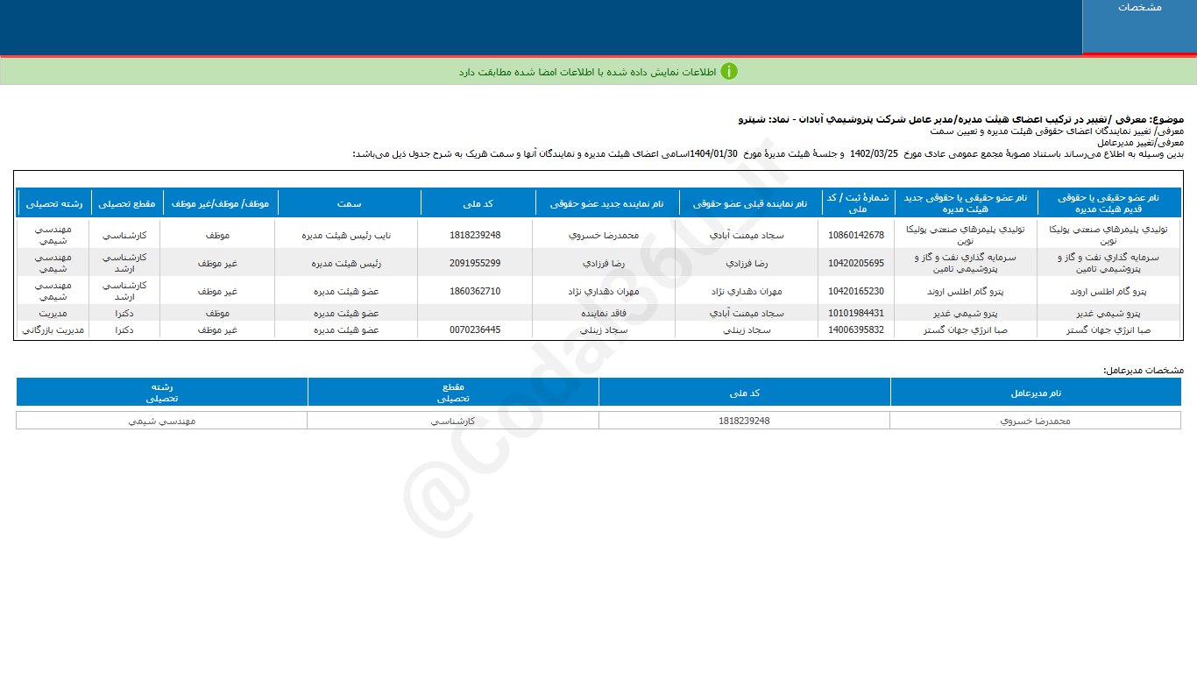Select 1818239248 in the board members table
1197x673 pixels.
point(475,235)
